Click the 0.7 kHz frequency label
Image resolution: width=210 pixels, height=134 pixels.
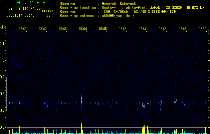pyautogui.click(x=3, y=111)
